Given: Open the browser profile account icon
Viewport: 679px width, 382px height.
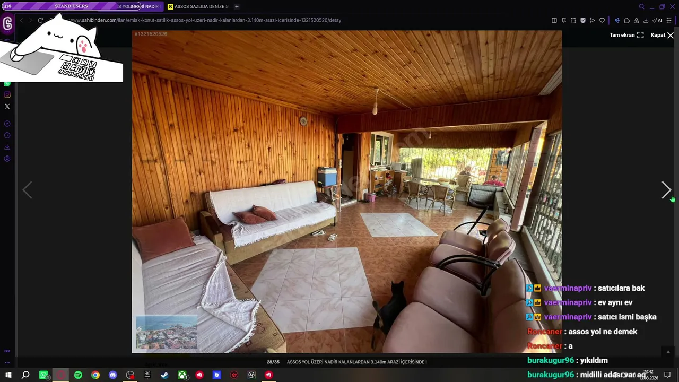Looking at the screenshot, I should click(636, 20).
